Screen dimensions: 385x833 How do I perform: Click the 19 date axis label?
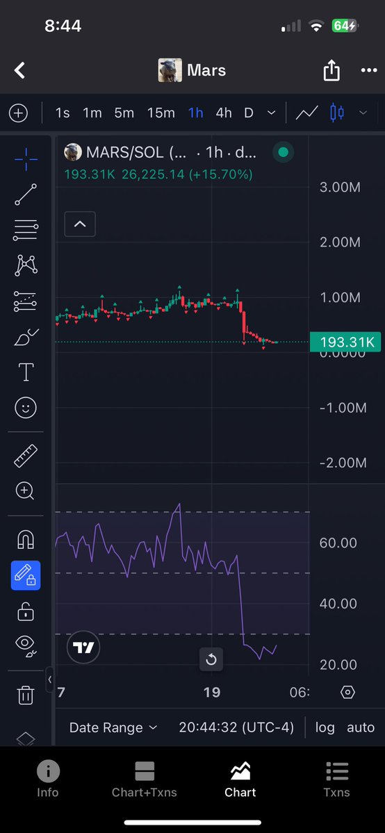(212, 692)
